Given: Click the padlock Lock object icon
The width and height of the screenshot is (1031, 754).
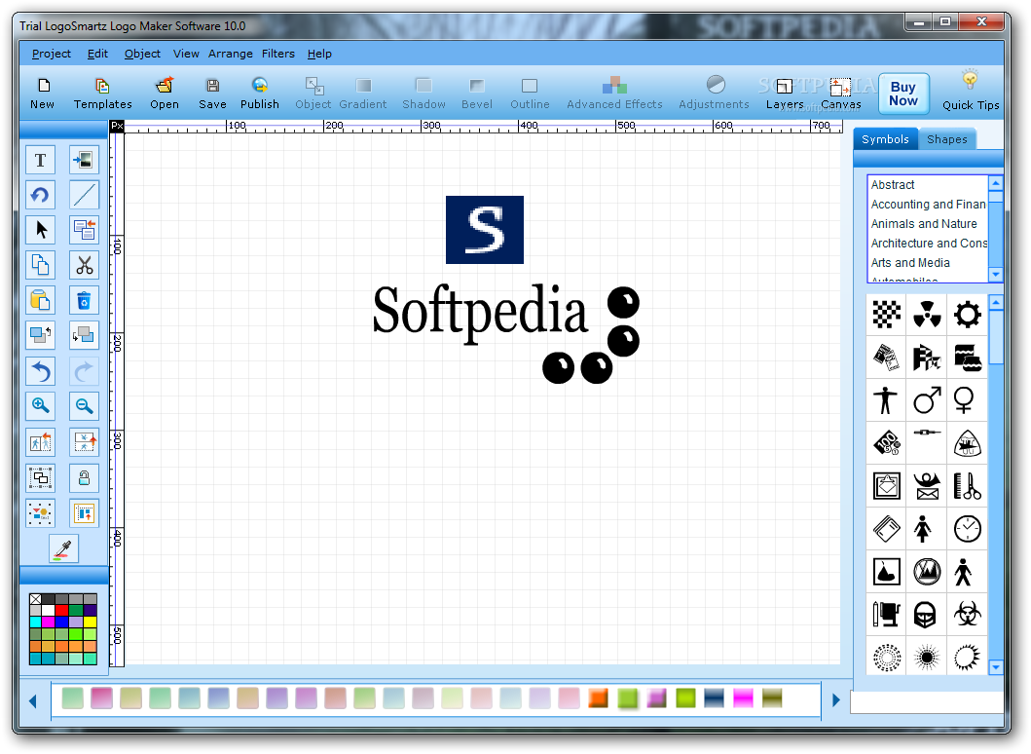Looking at the screenshot, I should point(84,477).
